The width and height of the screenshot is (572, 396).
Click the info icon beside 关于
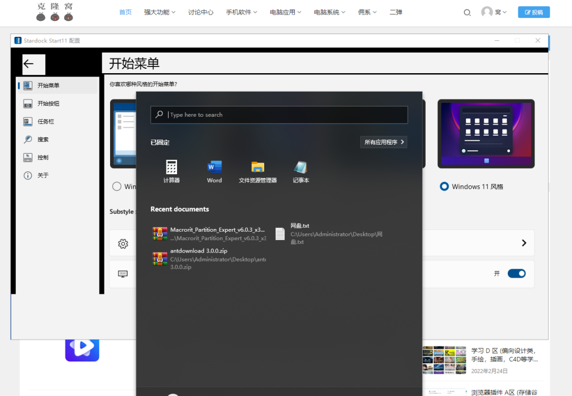coord(28,175)
